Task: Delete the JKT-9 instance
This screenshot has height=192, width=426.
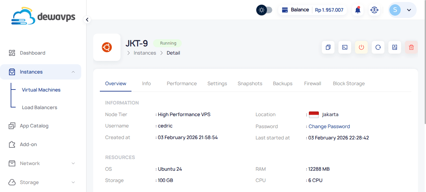Action: point(411,47)
